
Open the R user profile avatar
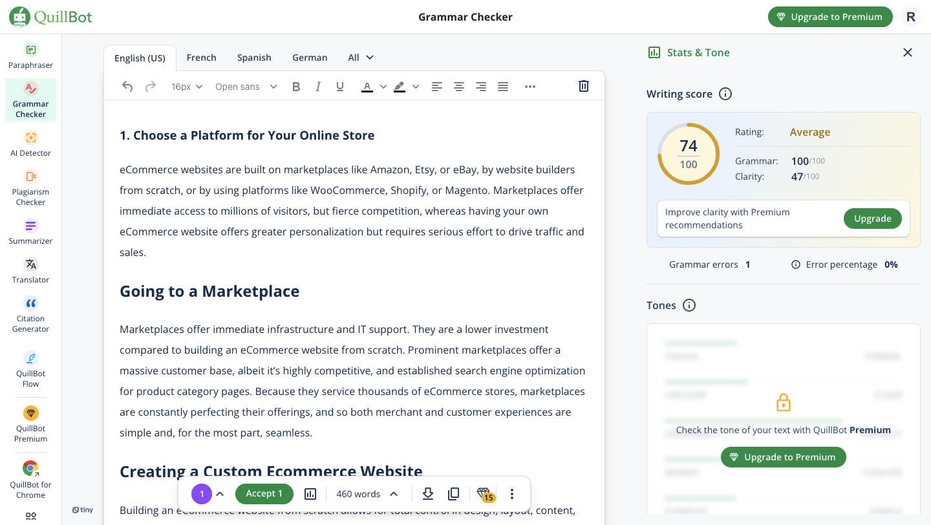(x=911, y=17)
